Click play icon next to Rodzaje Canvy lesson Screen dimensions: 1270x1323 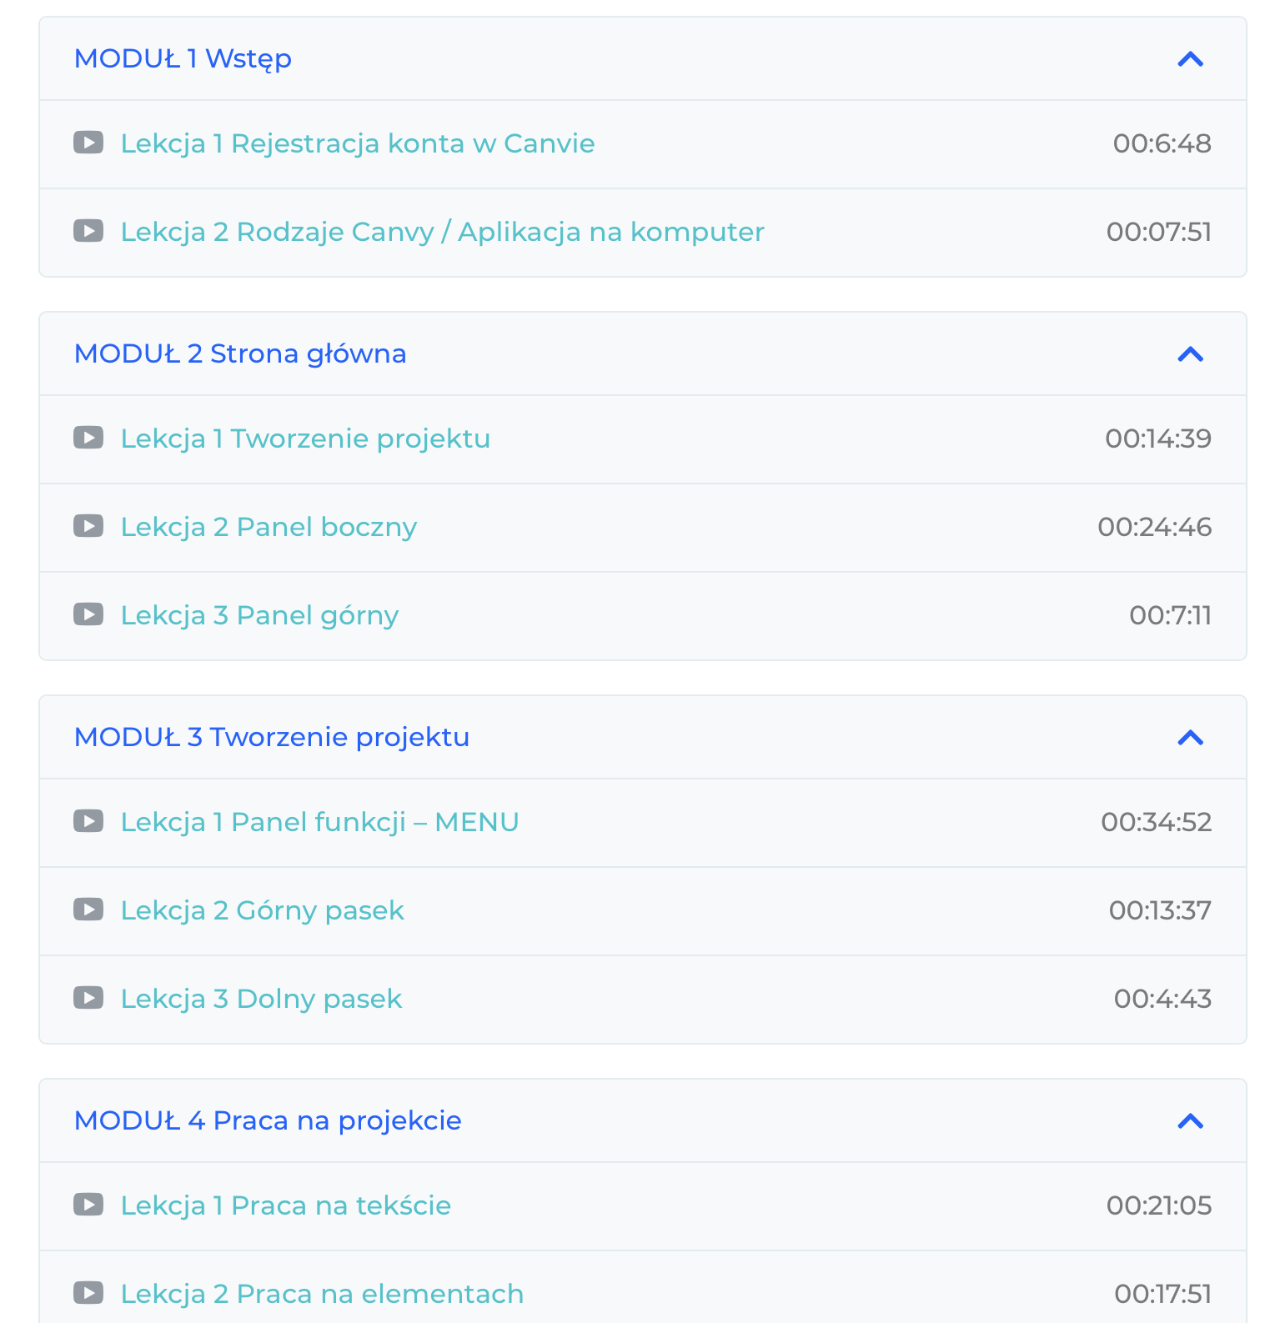point(88,231)
